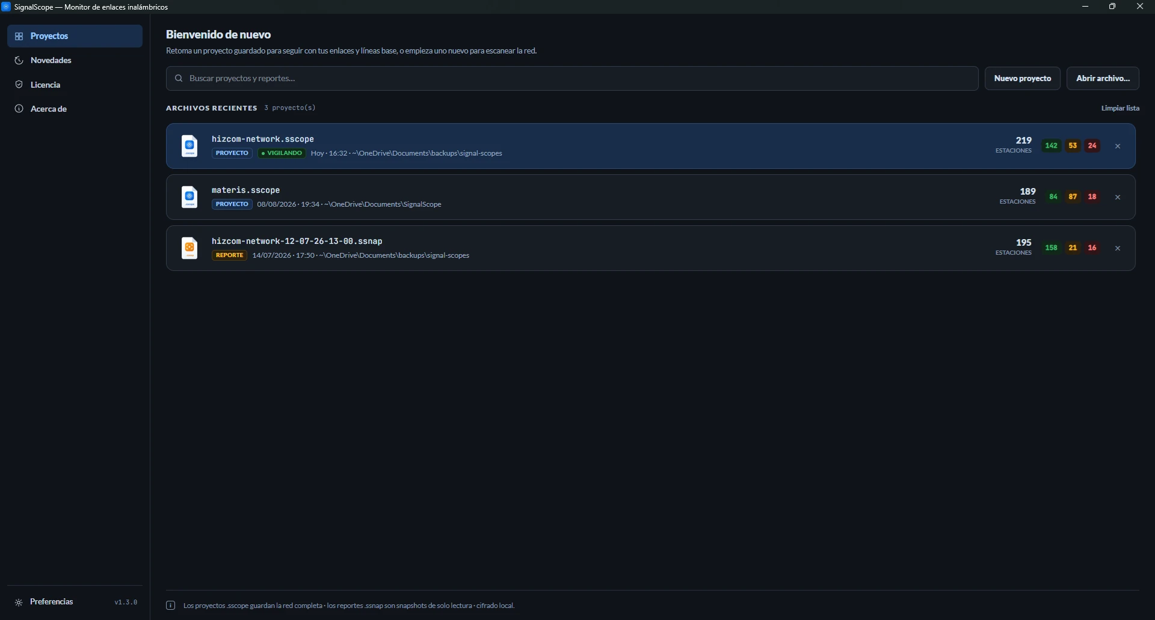This screenshot has width=1155, height=620.
Task: Click red 24 badge on hizcom-network.sscope
Action: tap(1092, 146)
